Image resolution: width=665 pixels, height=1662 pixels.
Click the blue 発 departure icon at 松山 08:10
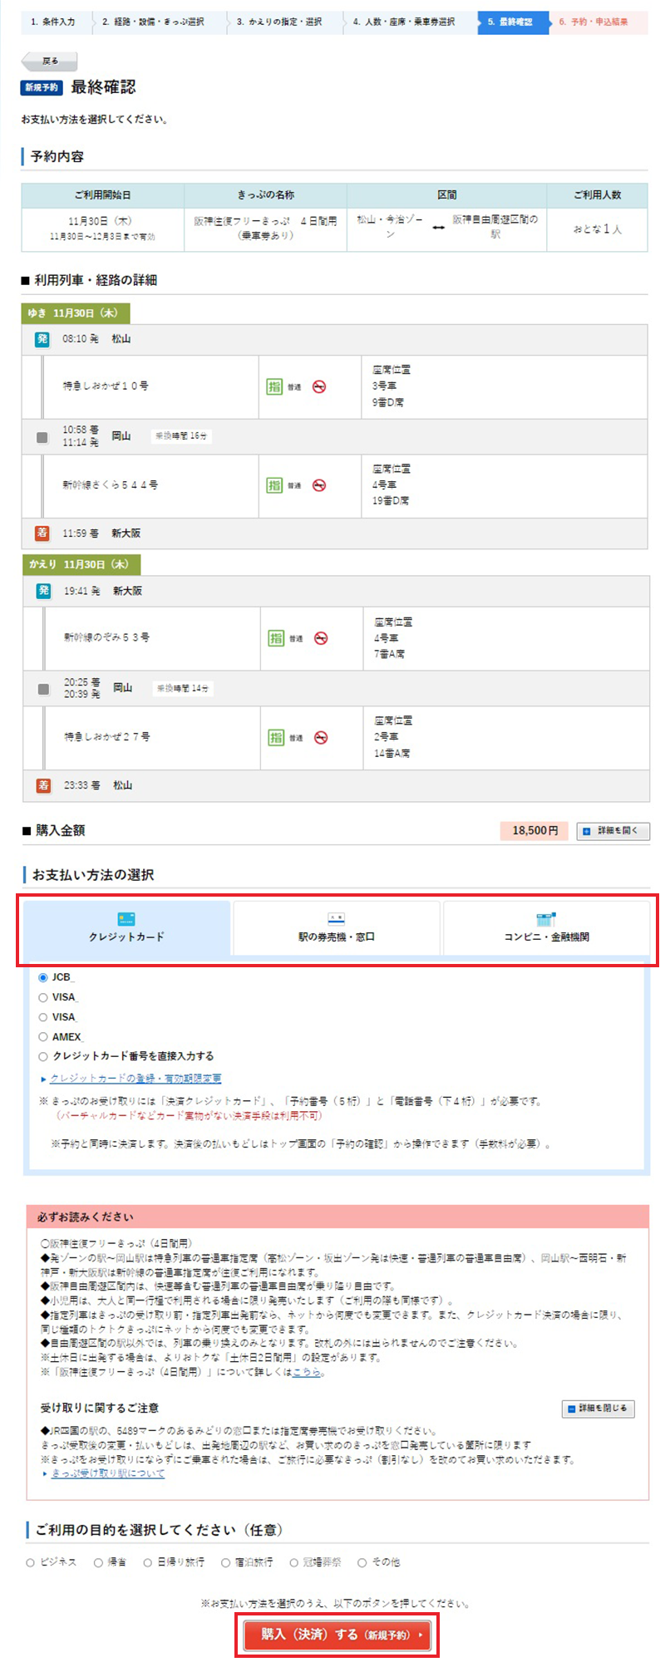[x=42, y=339]
